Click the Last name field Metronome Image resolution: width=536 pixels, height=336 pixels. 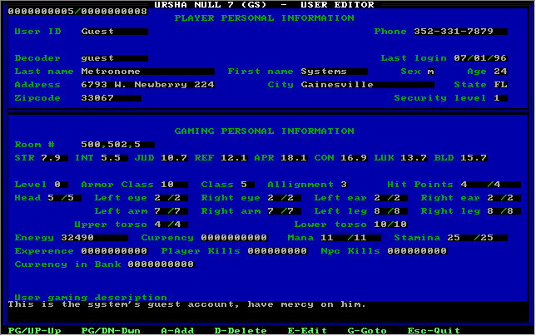pyautogui.click(x=147, y=72)
